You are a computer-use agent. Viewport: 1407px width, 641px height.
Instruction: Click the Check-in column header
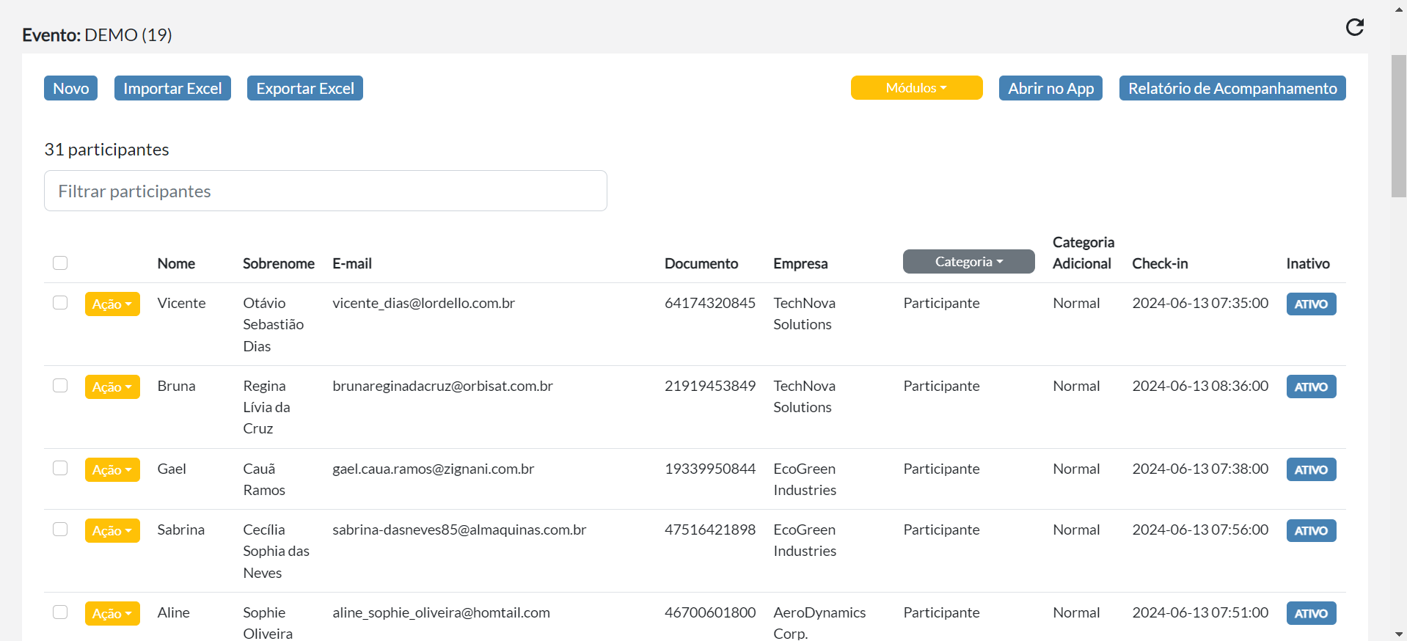tap(1160, 263)
